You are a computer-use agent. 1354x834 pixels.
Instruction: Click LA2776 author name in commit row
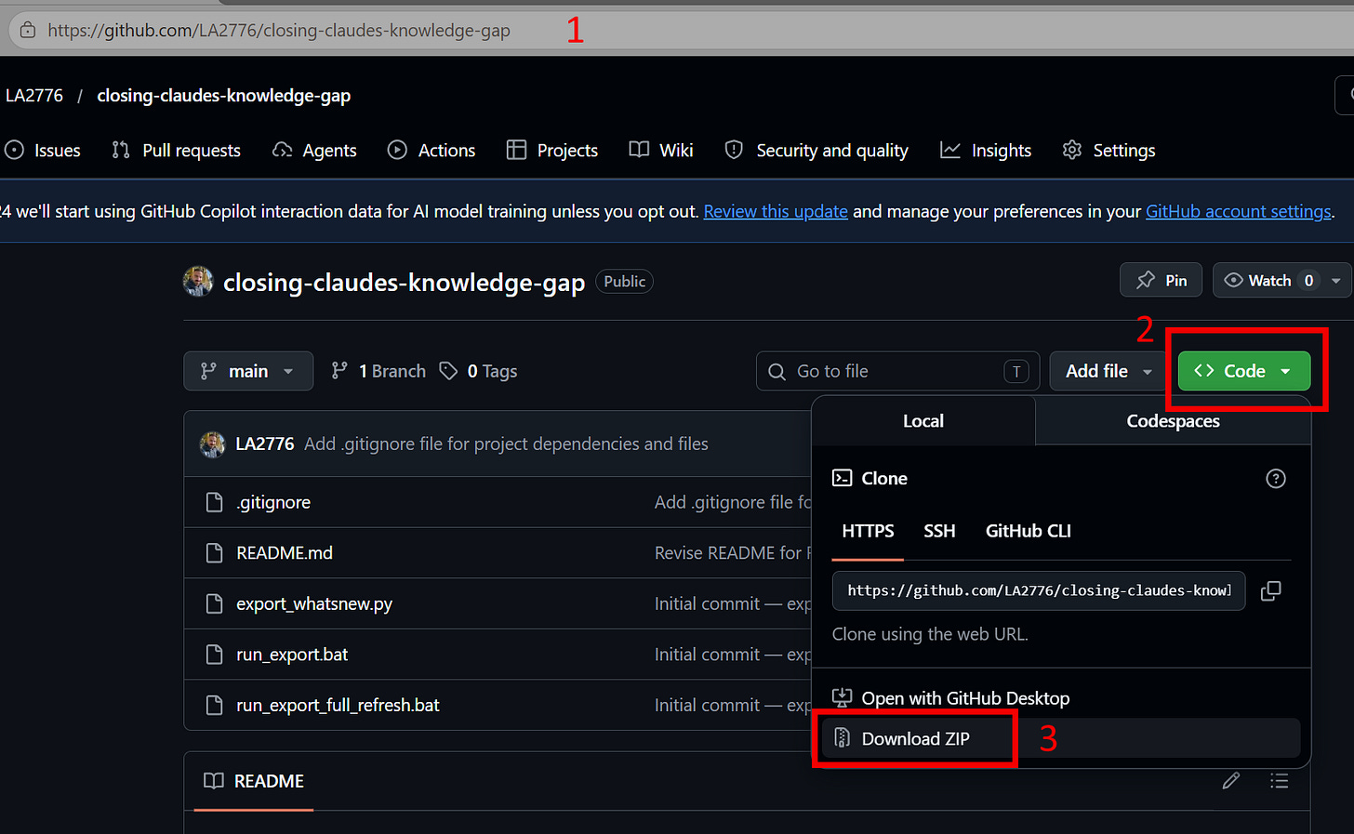[265, 444]
